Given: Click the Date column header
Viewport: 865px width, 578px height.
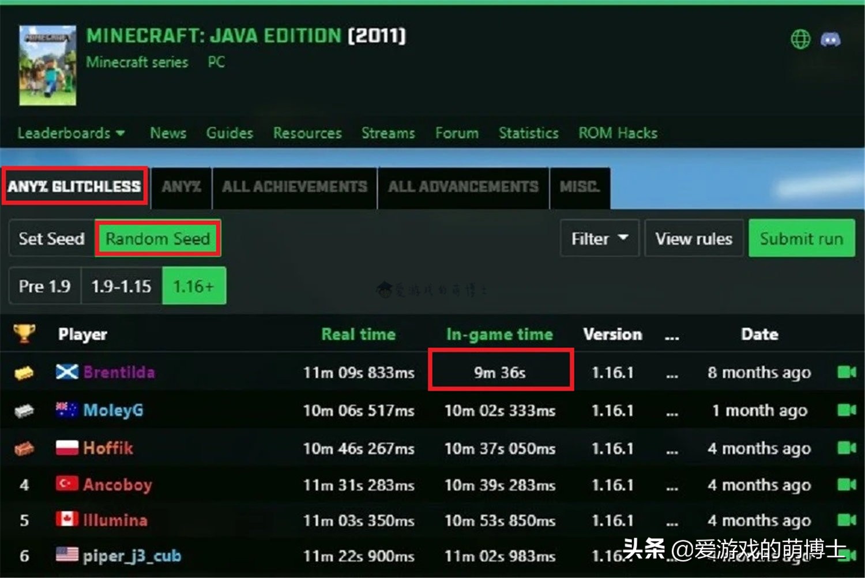Looking at the screenshot, I should [x=759, y=334].
